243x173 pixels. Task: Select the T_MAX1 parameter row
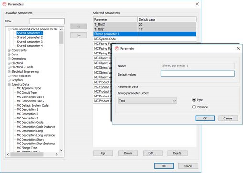pyautogui.click(x=144, y=25)
